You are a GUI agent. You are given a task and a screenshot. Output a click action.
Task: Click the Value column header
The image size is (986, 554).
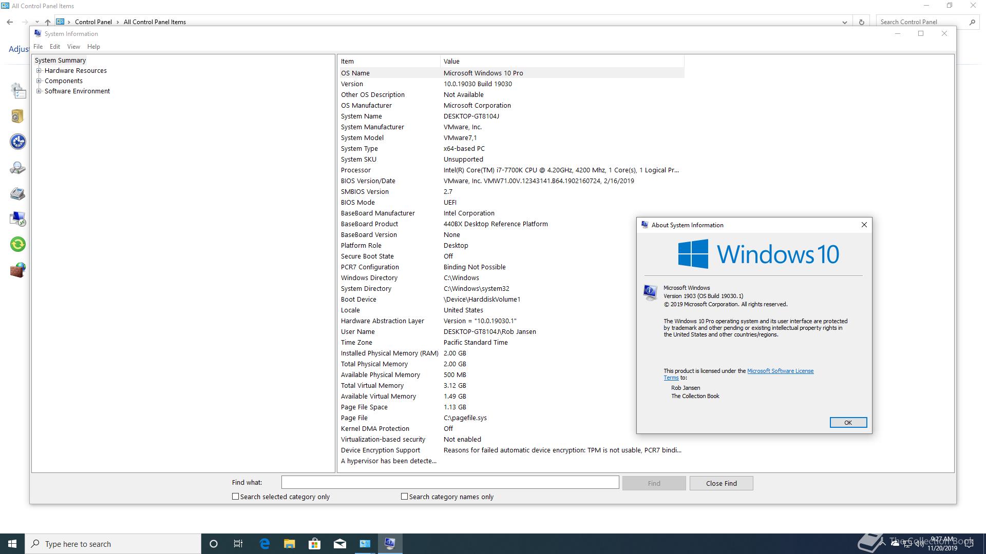click(x=562, y=62)
